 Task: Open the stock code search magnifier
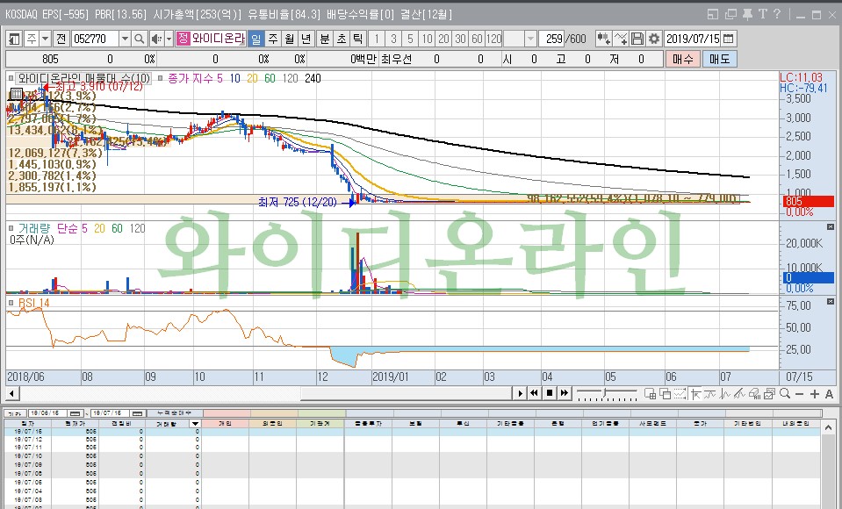point(139,39)
